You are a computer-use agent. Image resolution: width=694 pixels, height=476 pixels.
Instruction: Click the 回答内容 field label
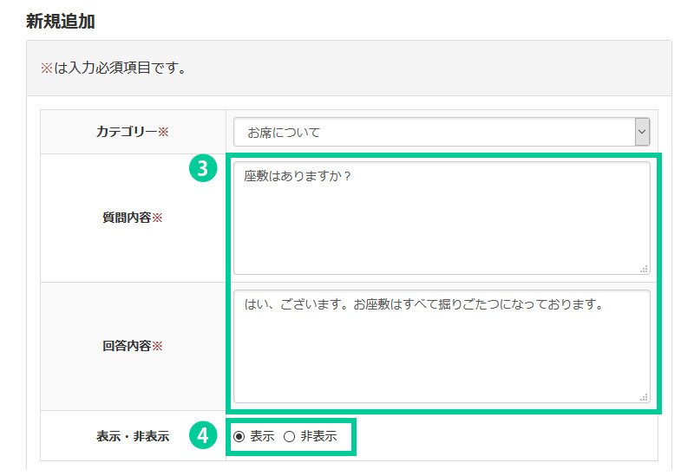coord(127,346)
